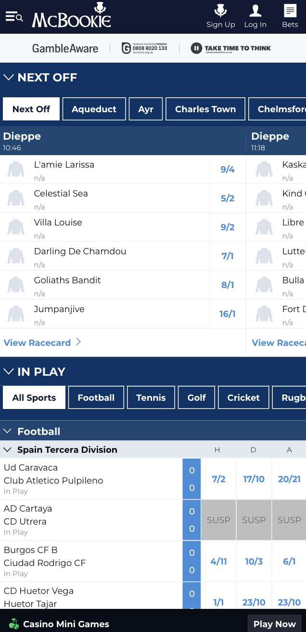Collapse the Spain Tercera Division listing
Image resolution: width=306 pixels, height=632 pixels.
pos(7,449)
